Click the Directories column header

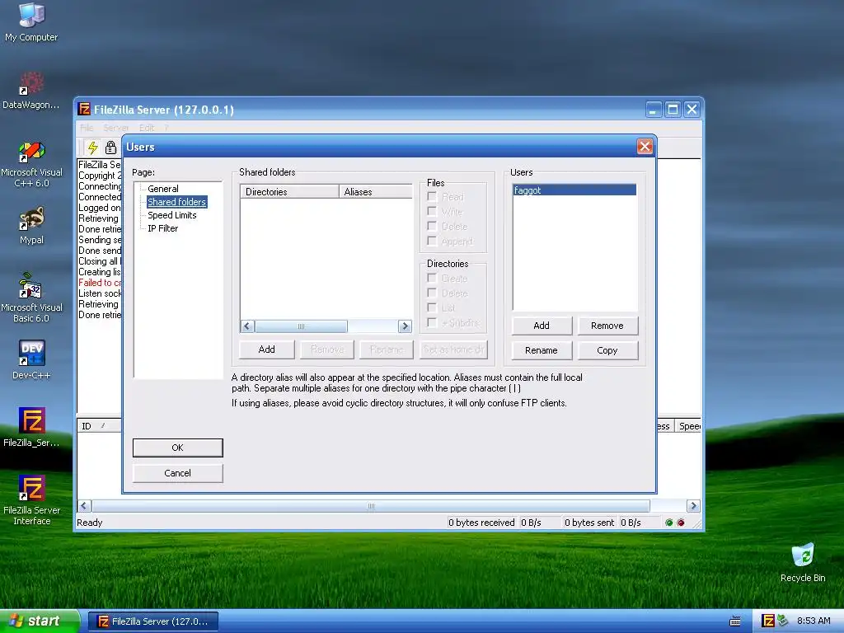[289, 191]
